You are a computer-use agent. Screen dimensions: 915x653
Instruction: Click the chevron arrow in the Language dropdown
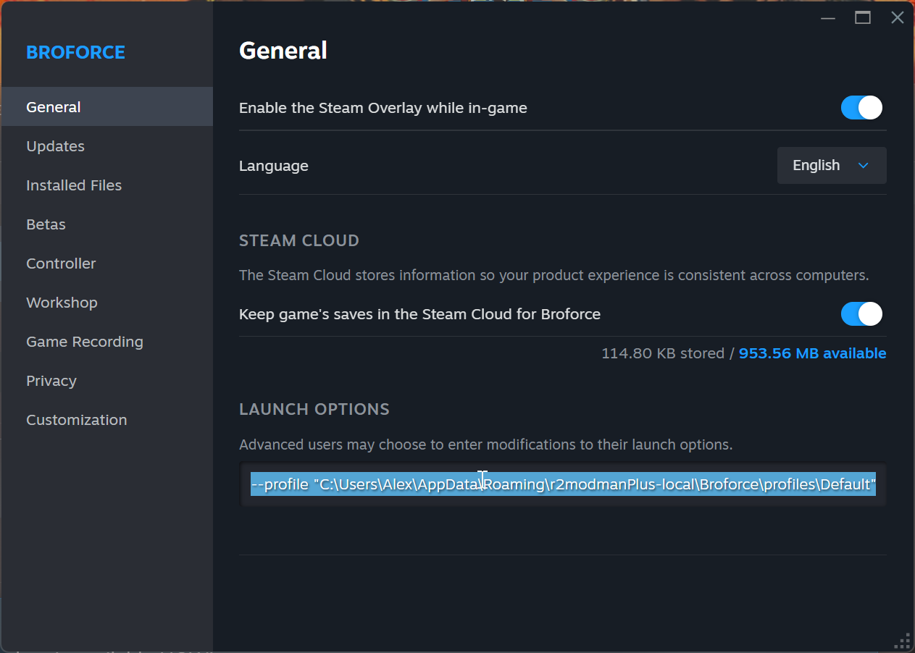863,166
